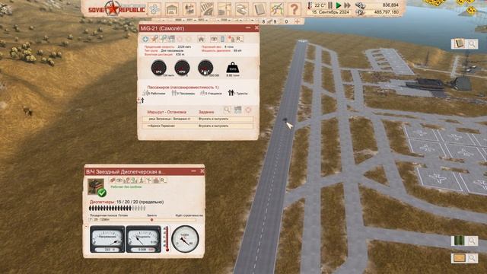The image size is (487, 274).
Task: Click crossed wrench icon in MiG-21 window
Action: 154,39
